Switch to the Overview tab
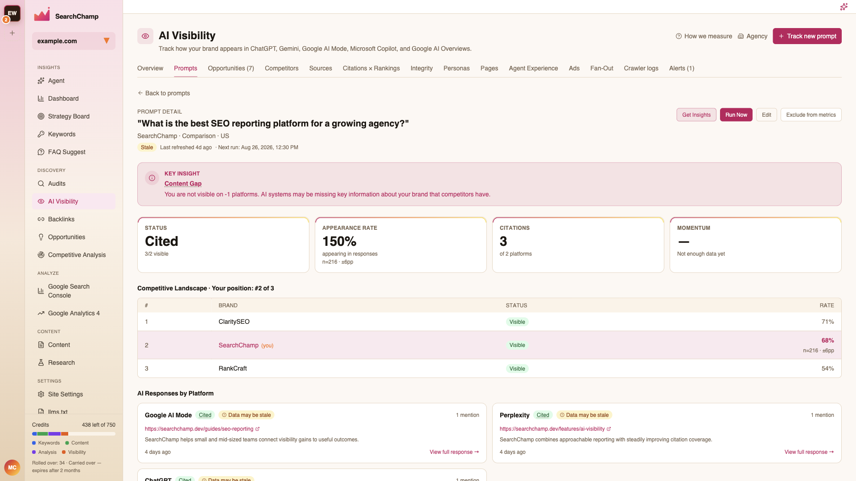This screenshot has width=856, height=481. (150, 68)
